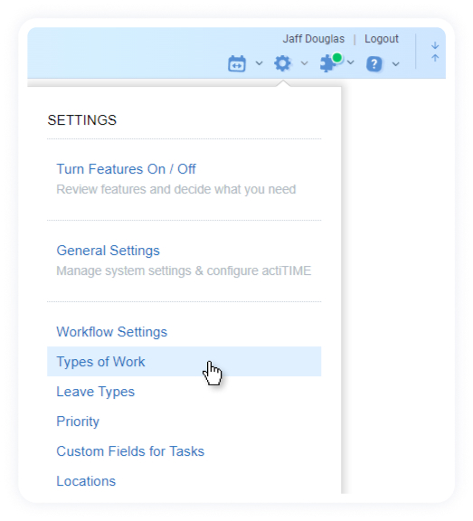473x521 pixels.
Task: Expand the chevron next to calendar icon
Action: [259, 62]
